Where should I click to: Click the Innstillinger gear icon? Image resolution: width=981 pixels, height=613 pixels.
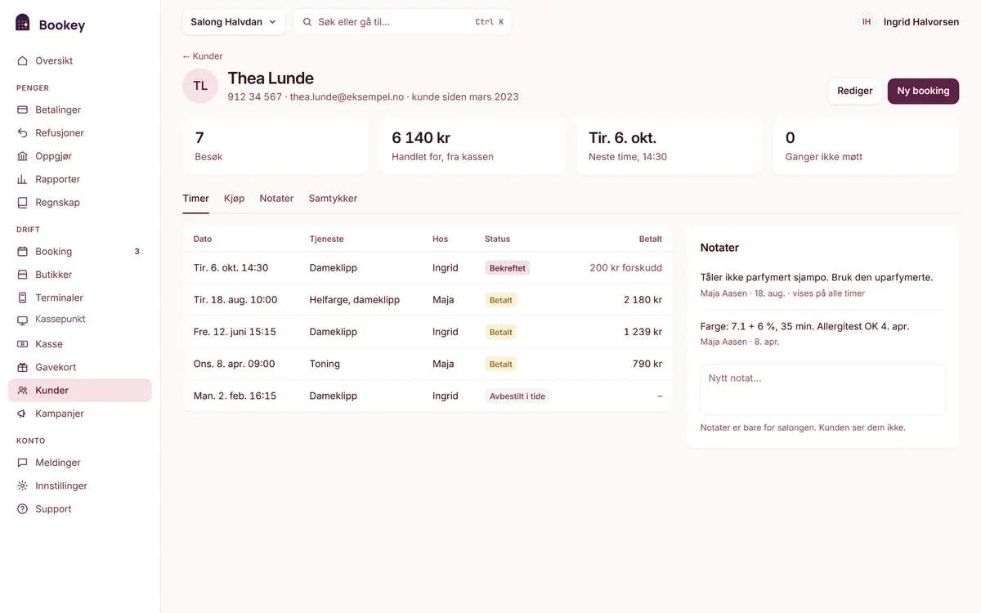coord(23,485)
